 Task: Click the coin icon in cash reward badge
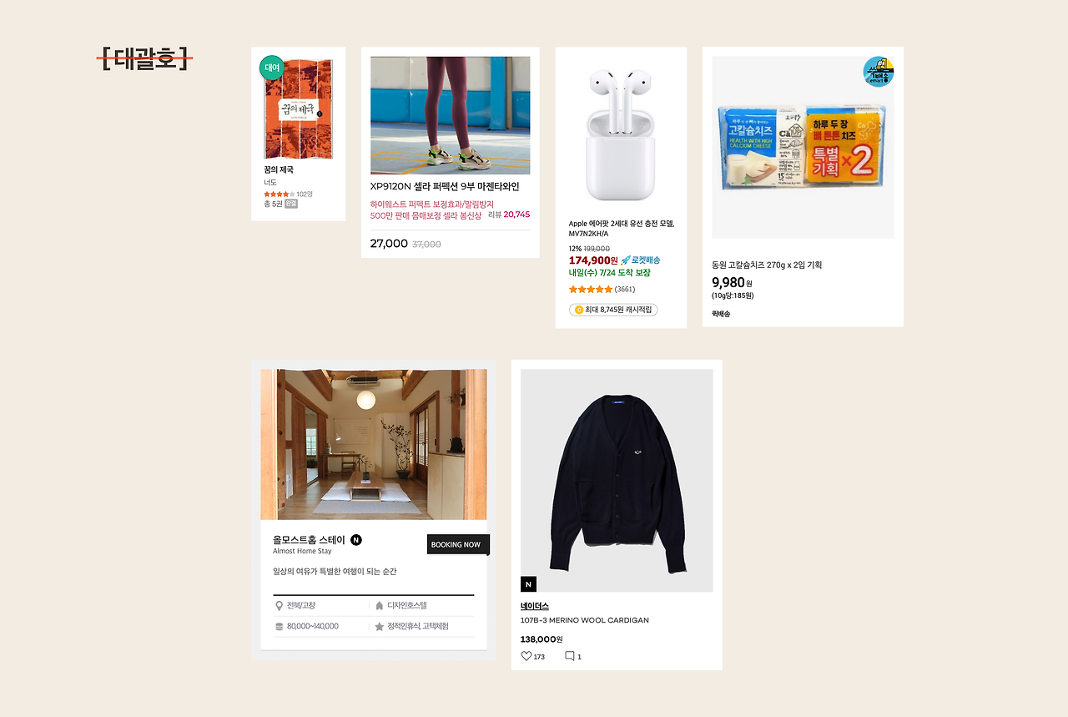click(x=578, y=310)
